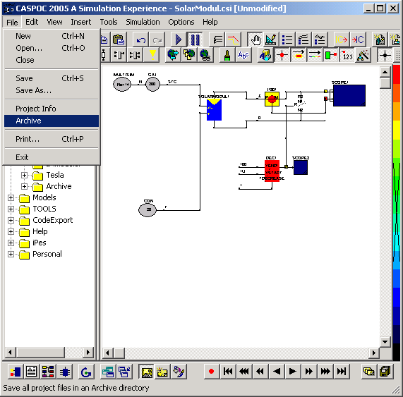Click the dark blue swatch in color bar
Viewport: 403px width, 397px height.
(x=397, y=316)
